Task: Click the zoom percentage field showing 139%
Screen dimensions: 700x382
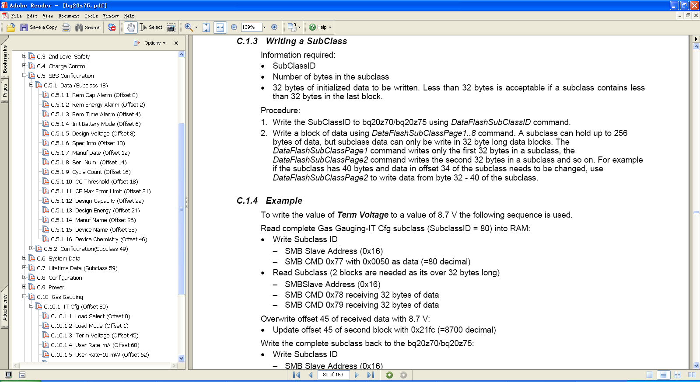Action: (x=251, y=27)
